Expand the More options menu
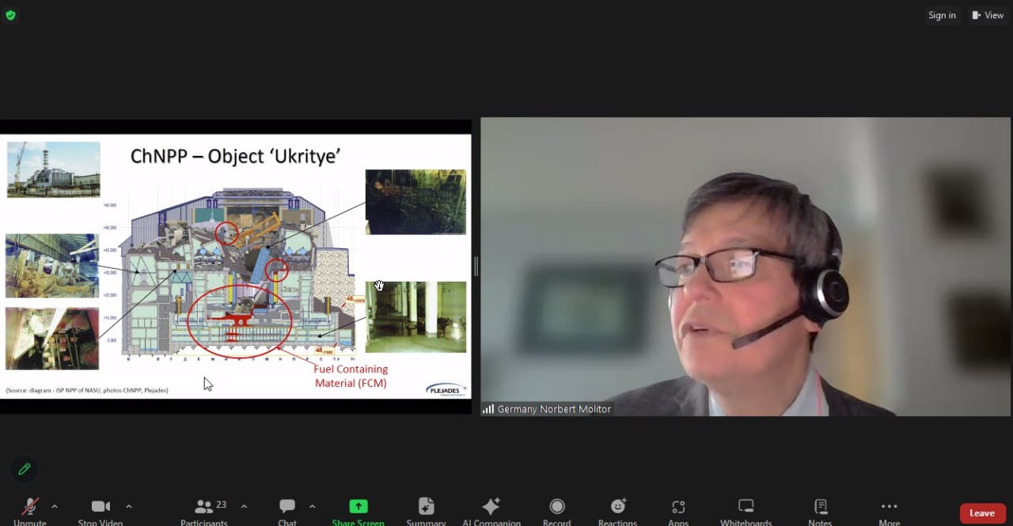The width and height of the screenshot is (1013, 526). point(889,508)
